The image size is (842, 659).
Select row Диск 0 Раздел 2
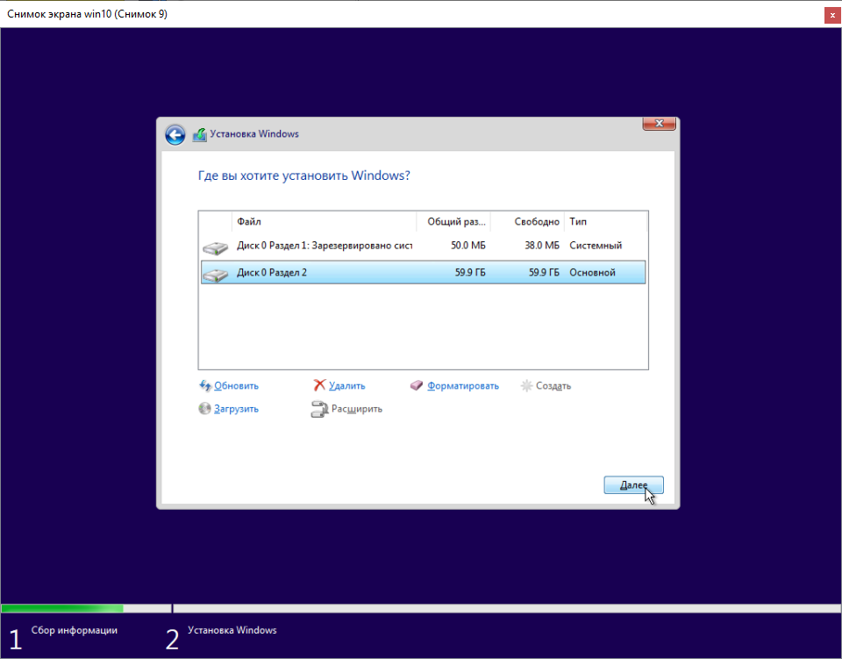point(423,272)
